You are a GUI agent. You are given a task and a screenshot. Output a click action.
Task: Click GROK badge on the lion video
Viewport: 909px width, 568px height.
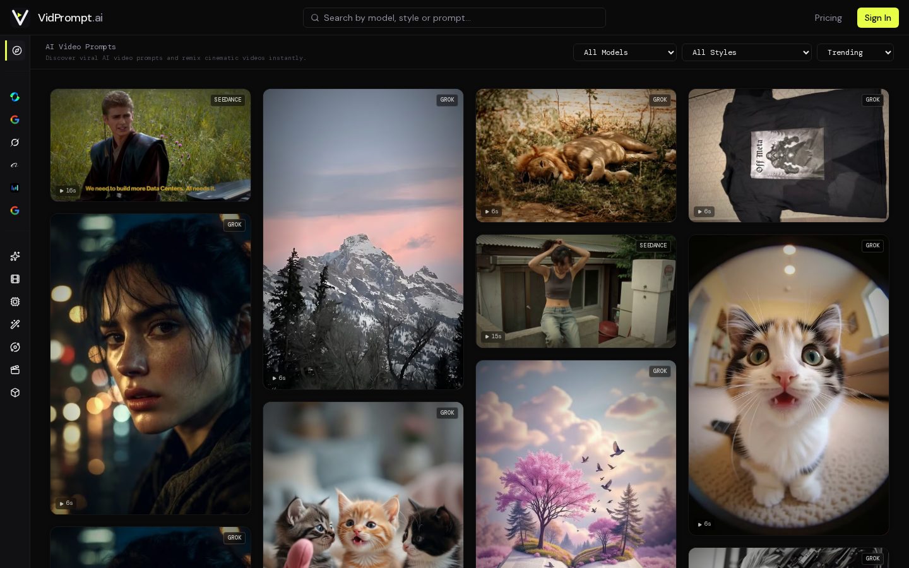pyautogui.click(x=660, y=100)
